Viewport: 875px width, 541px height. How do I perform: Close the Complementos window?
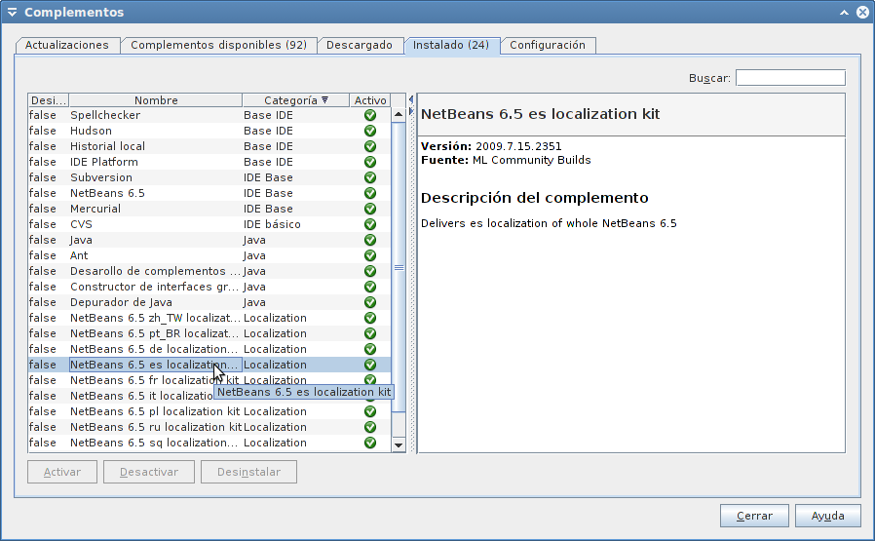click(x=862, y=13)
